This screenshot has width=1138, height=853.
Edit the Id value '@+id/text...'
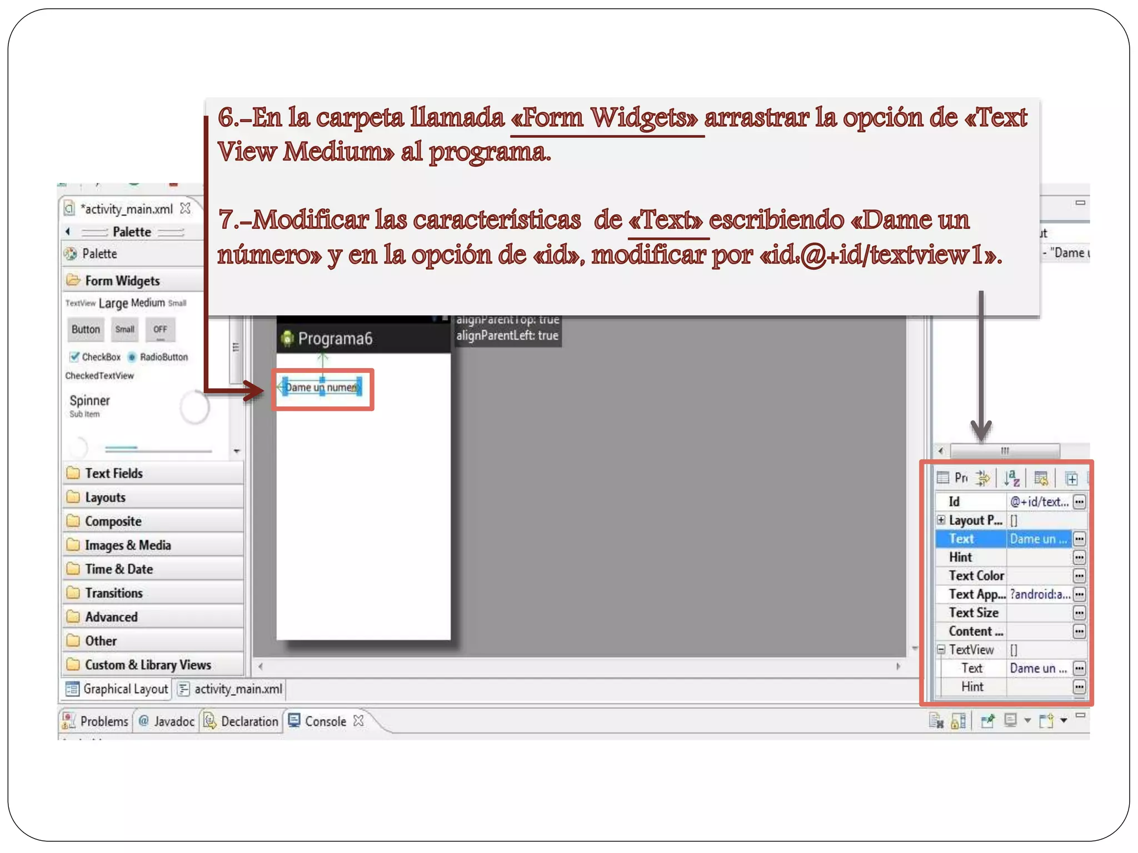pyautogui.click(x=1039, y=502)
